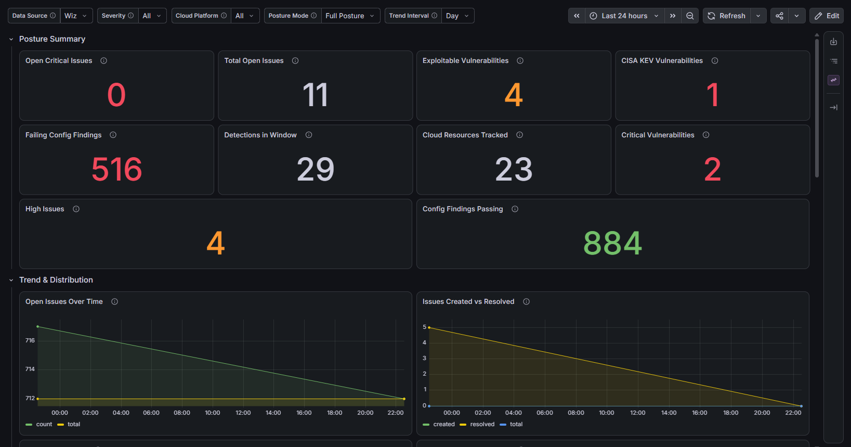Open the Last 24 hours time picker
This screenshot has width=851, height=447.
[624, 16]
